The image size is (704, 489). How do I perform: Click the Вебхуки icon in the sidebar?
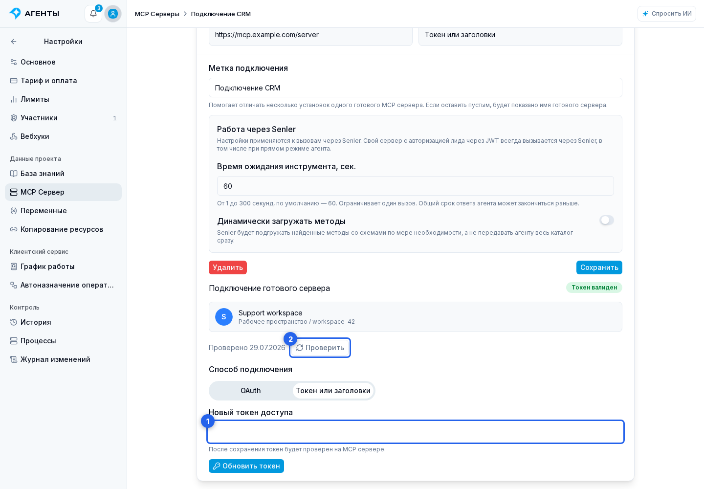tap(14, 136)
